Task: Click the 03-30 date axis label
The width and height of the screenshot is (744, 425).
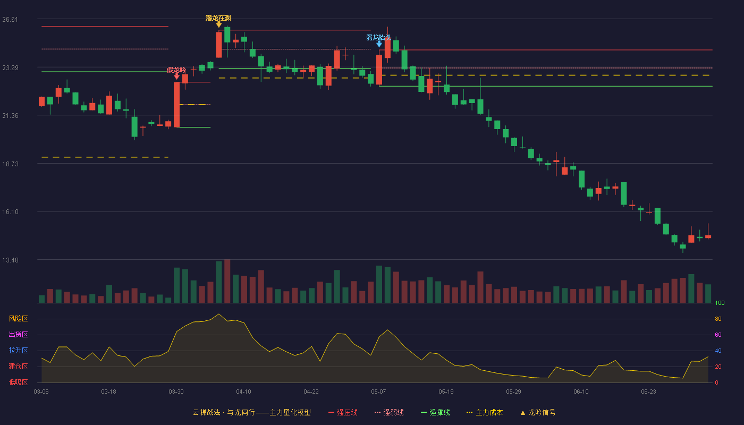Action: click(176, 392)
